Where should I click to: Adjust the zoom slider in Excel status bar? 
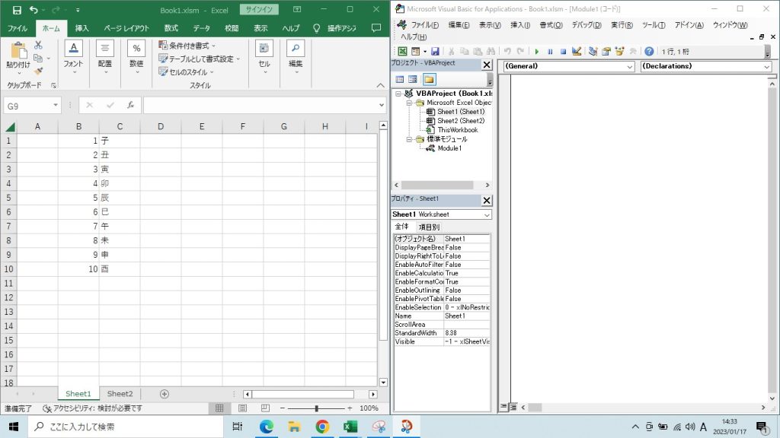317,408
